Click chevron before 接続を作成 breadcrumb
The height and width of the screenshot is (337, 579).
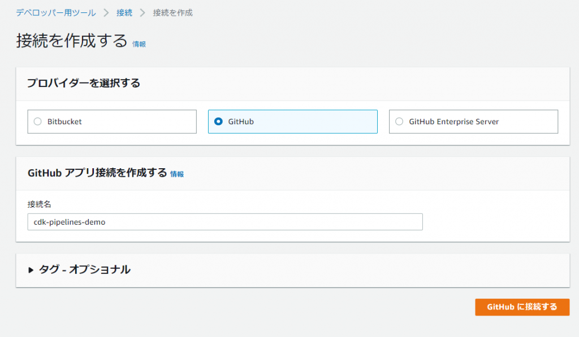tap(142, 13)
